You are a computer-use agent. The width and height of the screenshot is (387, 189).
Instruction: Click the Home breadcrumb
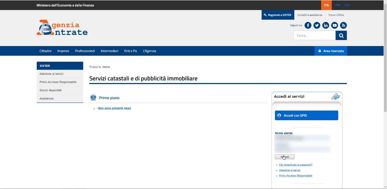click(x=106, y=67)
